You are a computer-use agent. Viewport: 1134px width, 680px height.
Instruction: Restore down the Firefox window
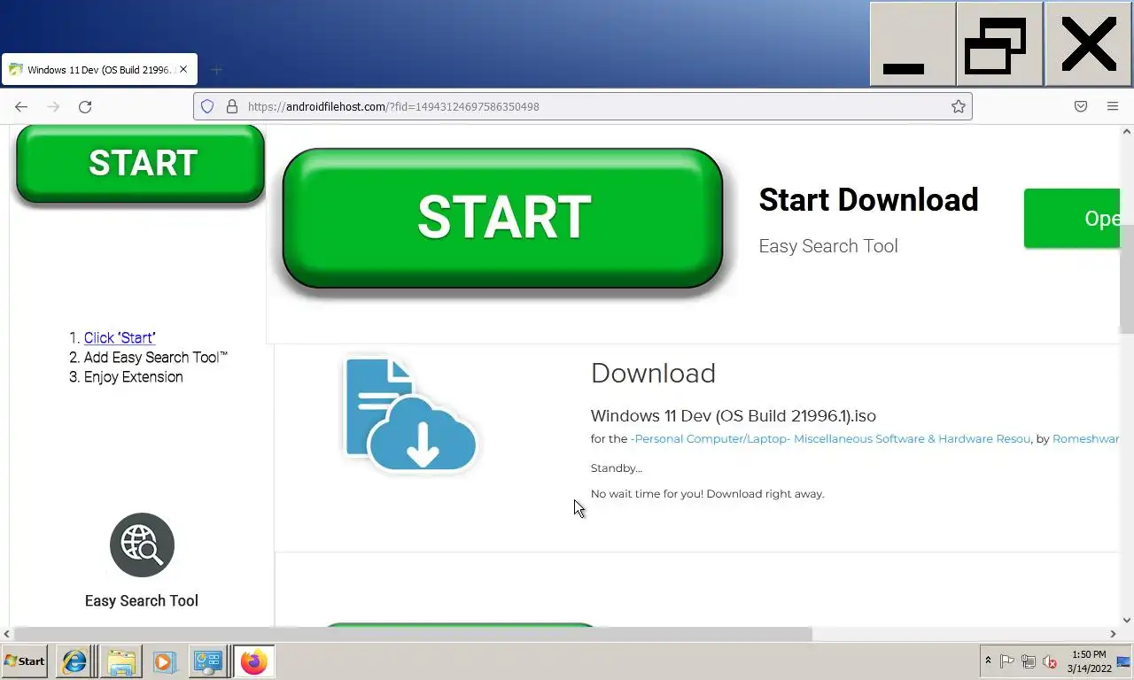(x=999, y=44)
